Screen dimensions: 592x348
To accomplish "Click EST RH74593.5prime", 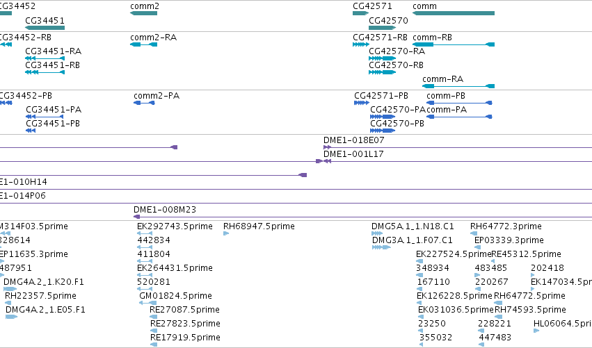I will 498,317.
